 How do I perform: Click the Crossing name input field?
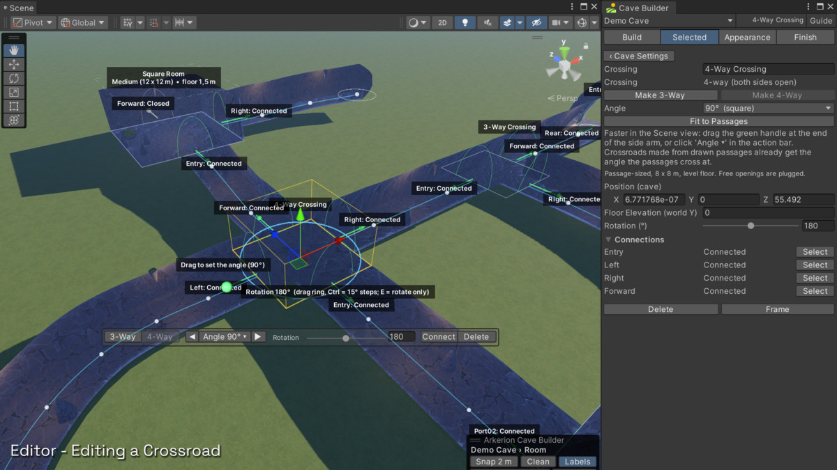pos(768,69)
